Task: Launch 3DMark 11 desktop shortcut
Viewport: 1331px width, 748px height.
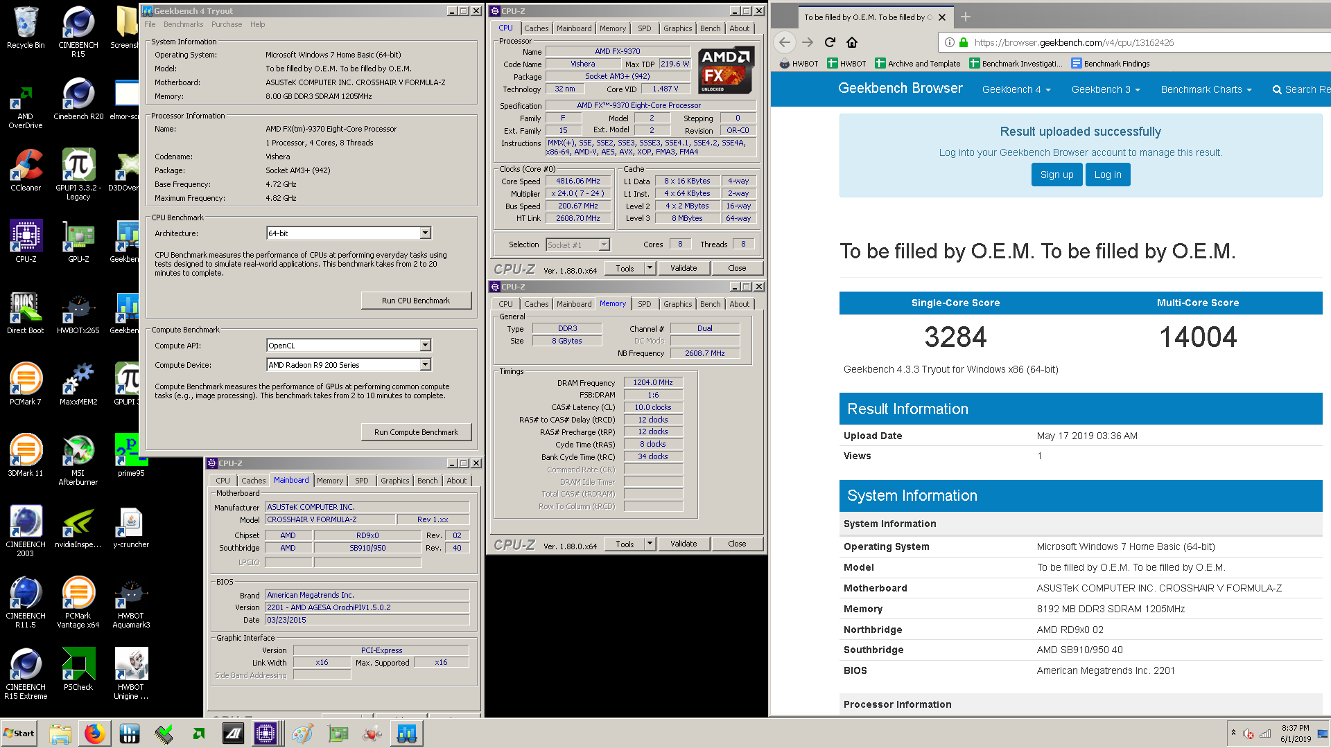Action: coord(26,455)
